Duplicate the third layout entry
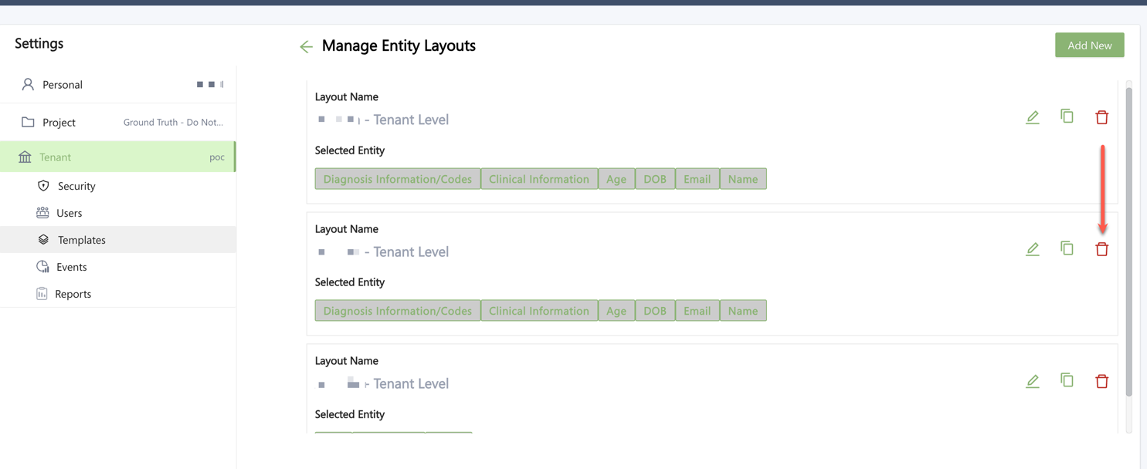 click(1067, 380)
